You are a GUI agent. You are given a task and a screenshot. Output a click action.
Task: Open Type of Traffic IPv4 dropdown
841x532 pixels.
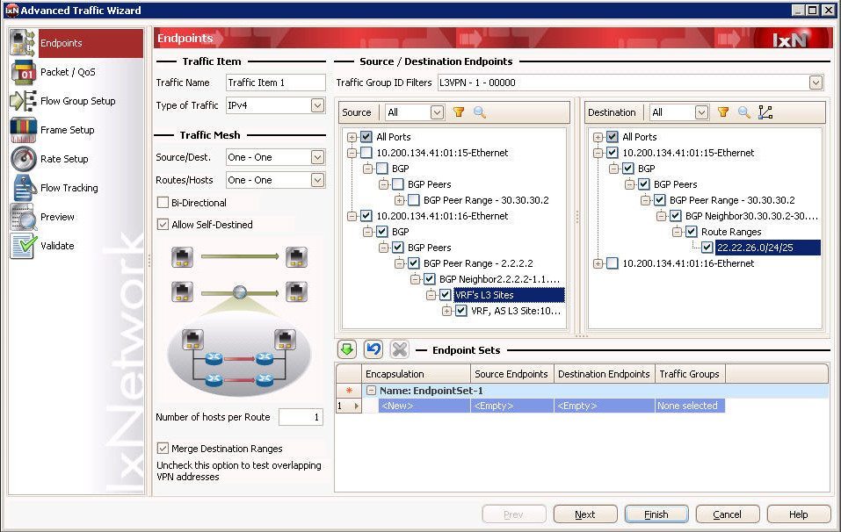pyautogui.click(x=317, y=105)
